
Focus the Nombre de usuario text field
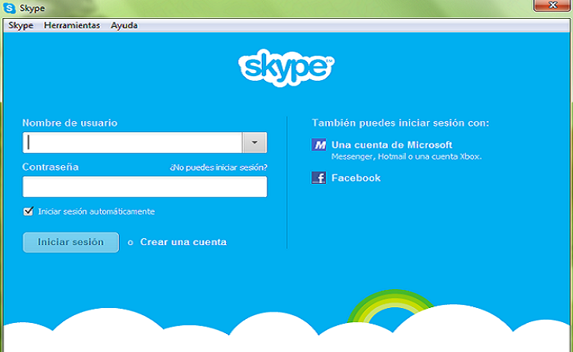coord(132,142)
